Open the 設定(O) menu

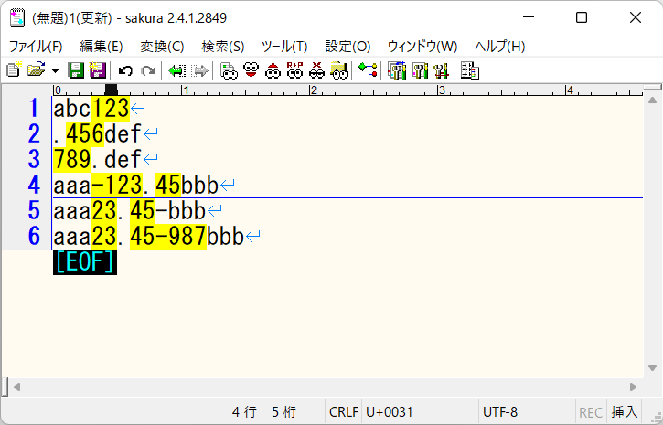click(x=348, y=46)
